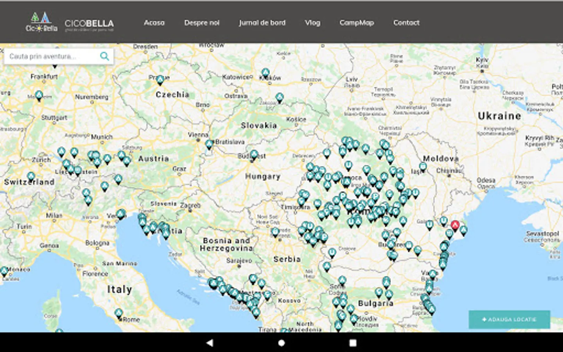The image size is (563, 352).
Task: Click the Czechia label on the map
Action: [x=172, y=95]
